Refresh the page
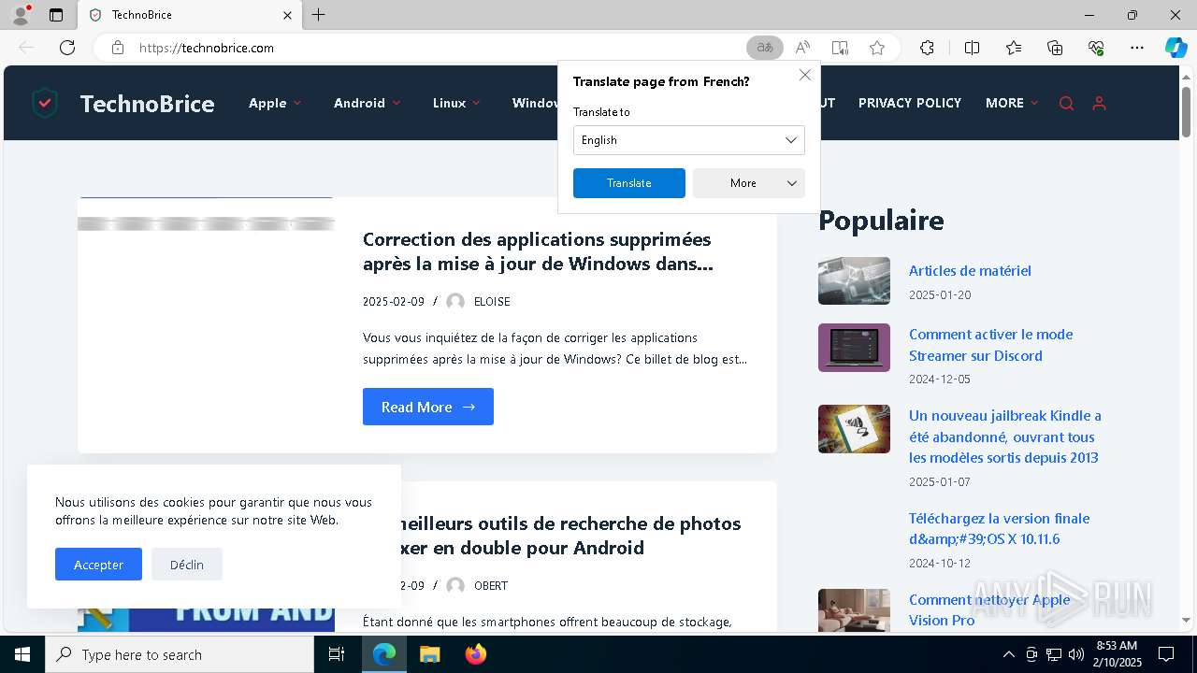Screen dimensions: 1197x673 (x=67, y=48)
